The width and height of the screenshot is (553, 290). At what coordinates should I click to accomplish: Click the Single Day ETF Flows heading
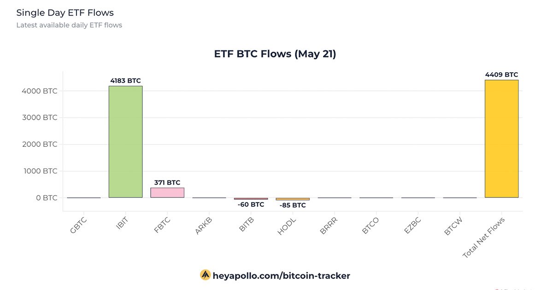coord(65,13)
